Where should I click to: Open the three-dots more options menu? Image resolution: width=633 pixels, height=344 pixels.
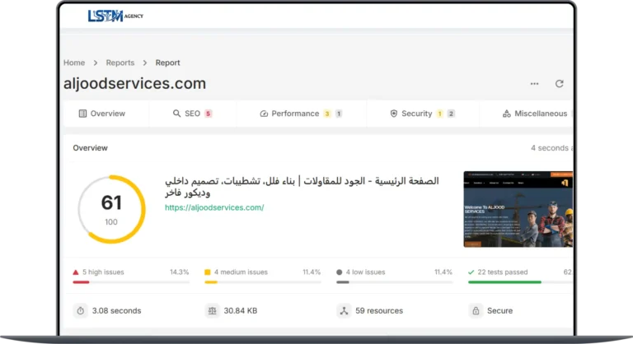point(534,84)
